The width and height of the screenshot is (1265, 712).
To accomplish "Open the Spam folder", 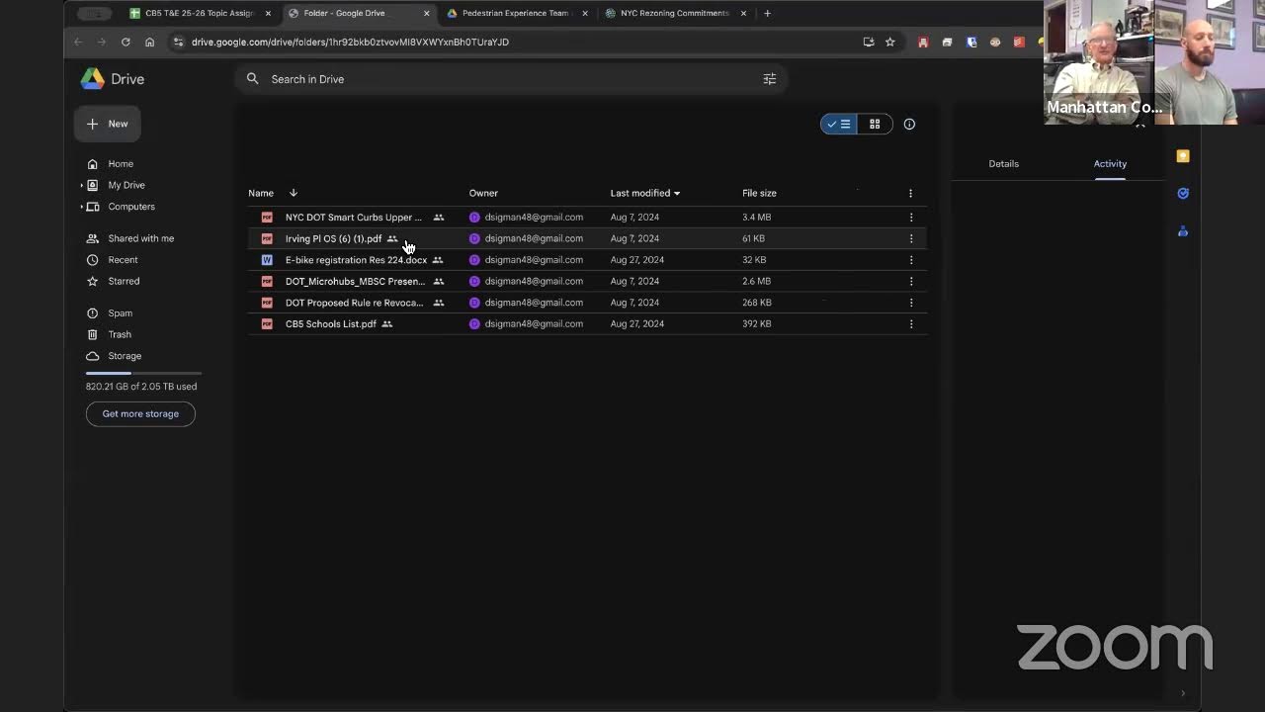I will (120, 313).
